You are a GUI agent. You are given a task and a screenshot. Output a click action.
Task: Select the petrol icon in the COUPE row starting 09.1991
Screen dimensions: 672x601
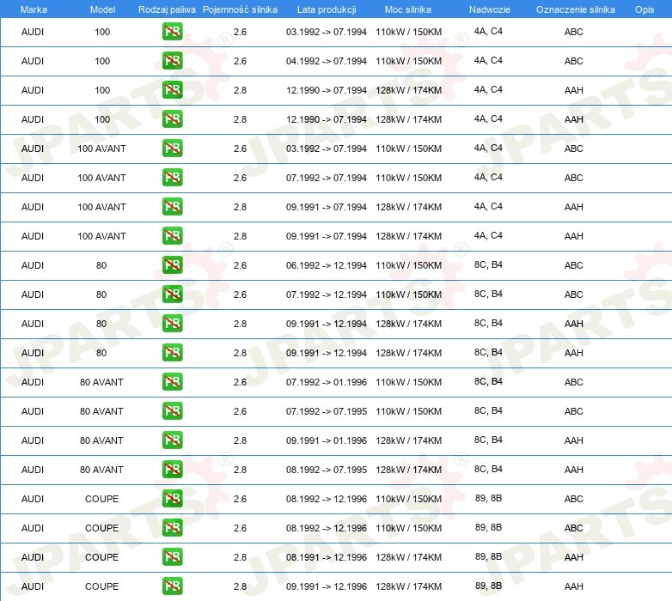click(x=172, y=586)
